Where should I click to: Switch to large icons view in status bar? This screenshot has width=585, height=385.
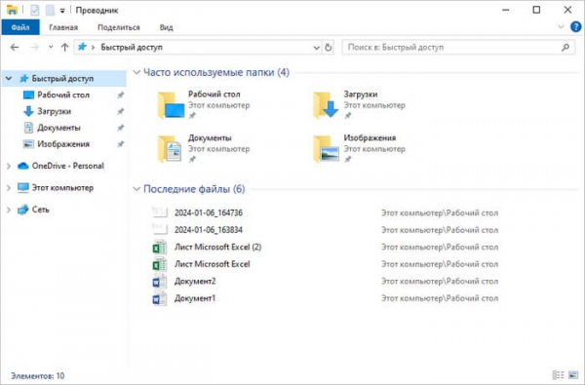coord(573,375)
